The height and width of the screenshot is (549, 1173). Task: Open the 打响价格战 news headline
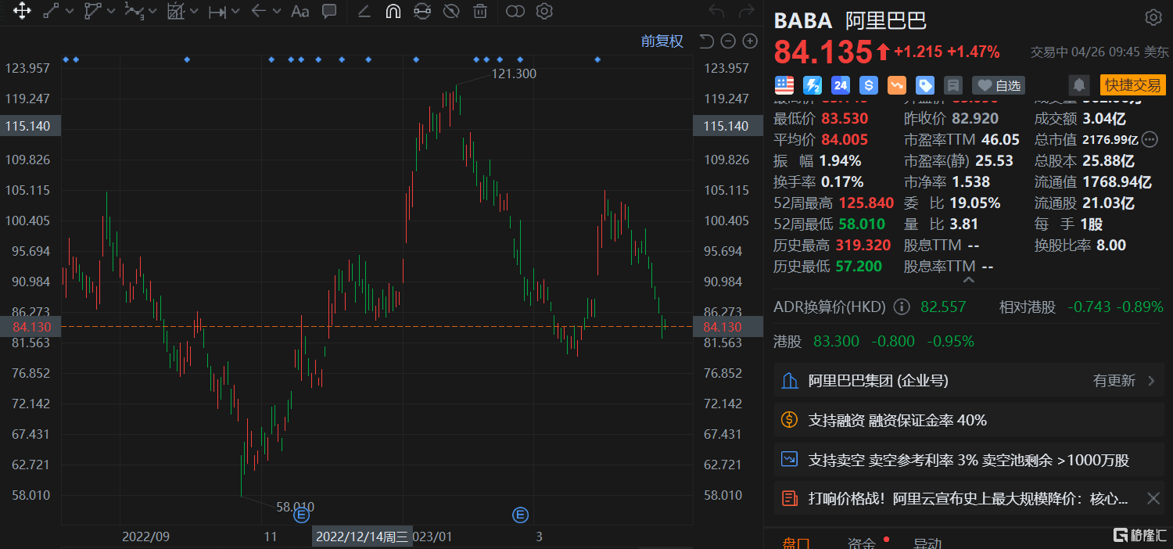click(x=968, y=498)
